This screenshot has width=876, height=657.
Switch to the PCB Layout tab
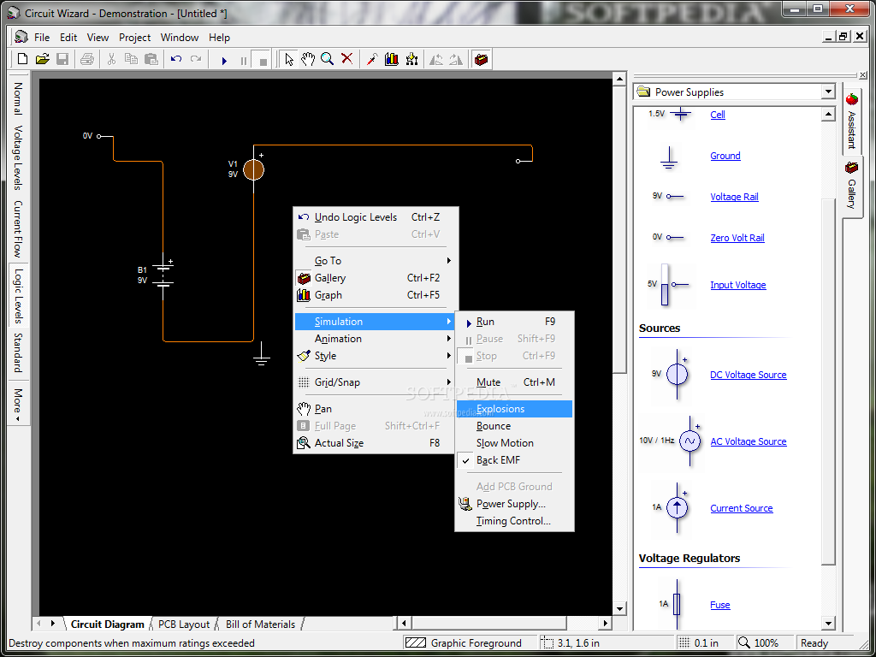[184, 624]
